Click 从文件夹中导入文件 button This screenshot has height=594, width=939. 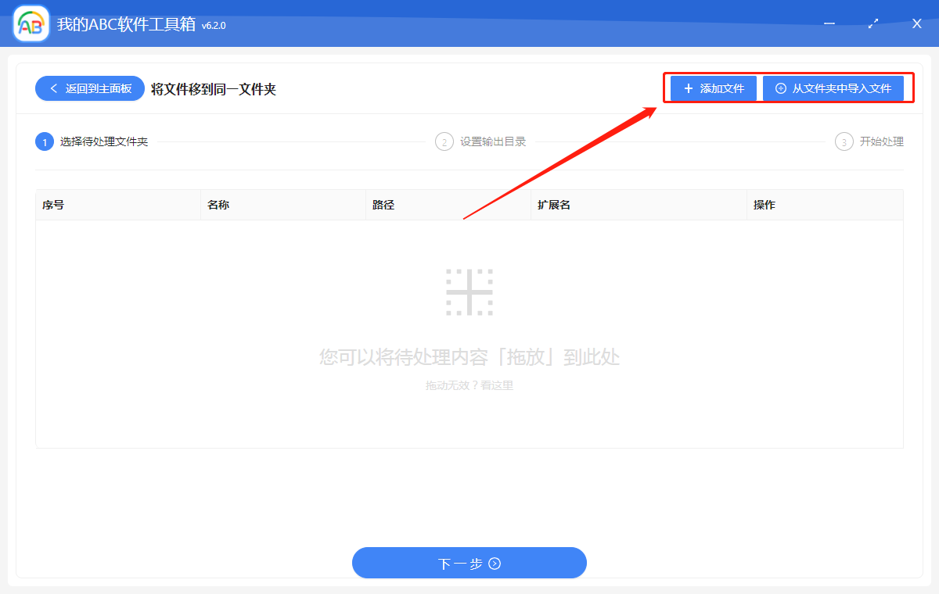[x=837, y=88]
